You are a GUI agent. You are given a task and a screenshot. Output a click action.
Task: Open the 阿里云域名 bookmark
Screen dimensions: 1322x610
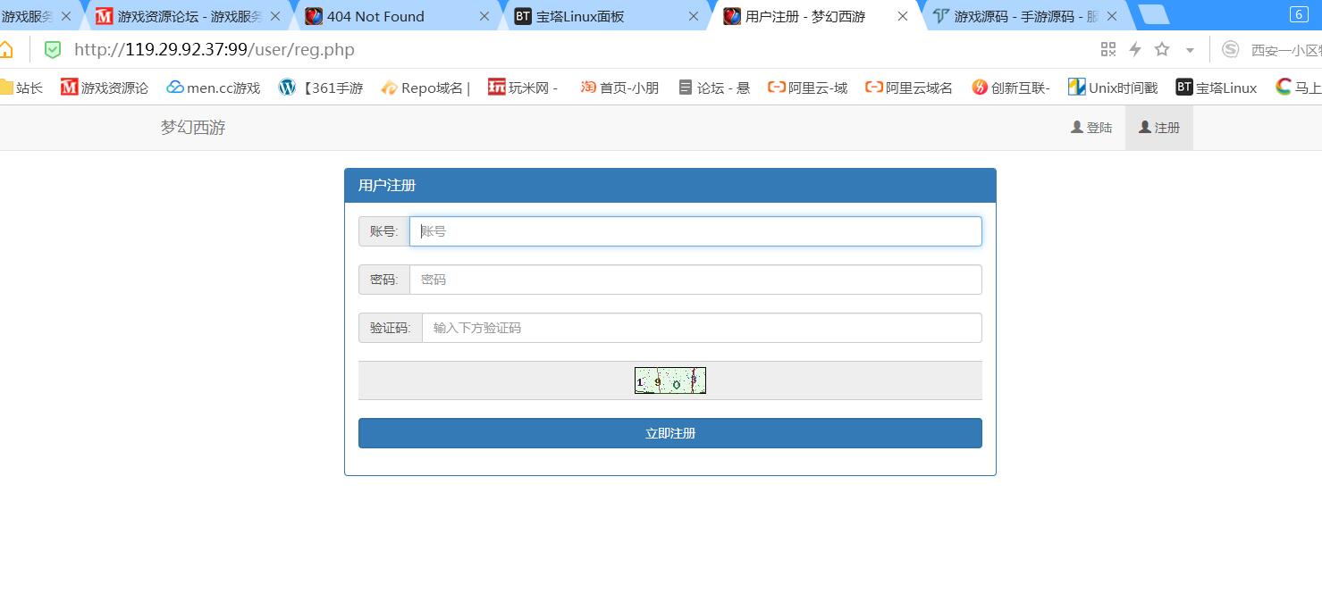(909, 88)
